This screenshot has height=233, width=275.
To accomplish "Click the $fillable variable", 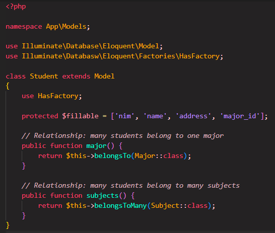I will click(80, 116).
